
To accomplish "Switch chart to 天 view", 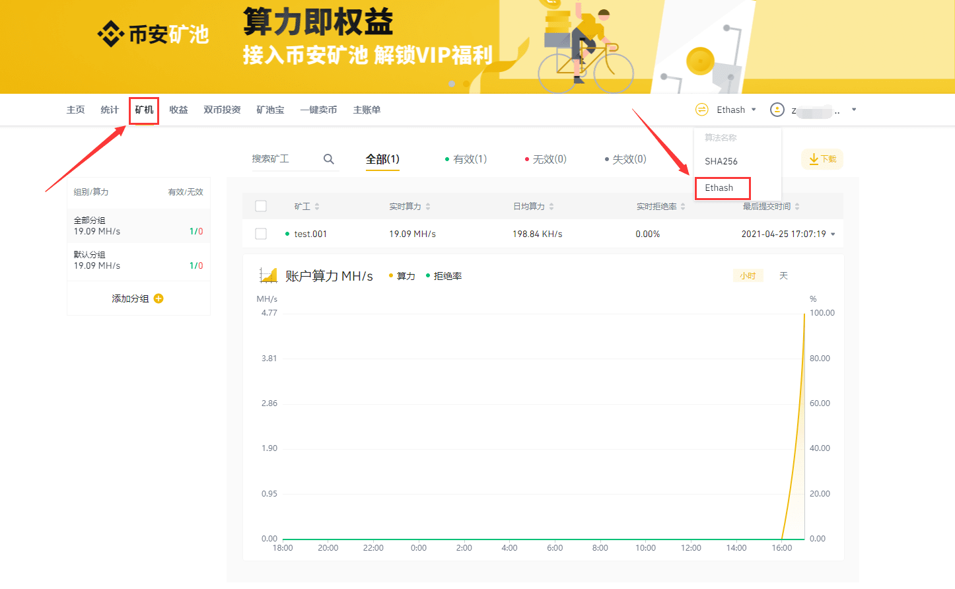I will pyautogui.click(x=783, y=275).
